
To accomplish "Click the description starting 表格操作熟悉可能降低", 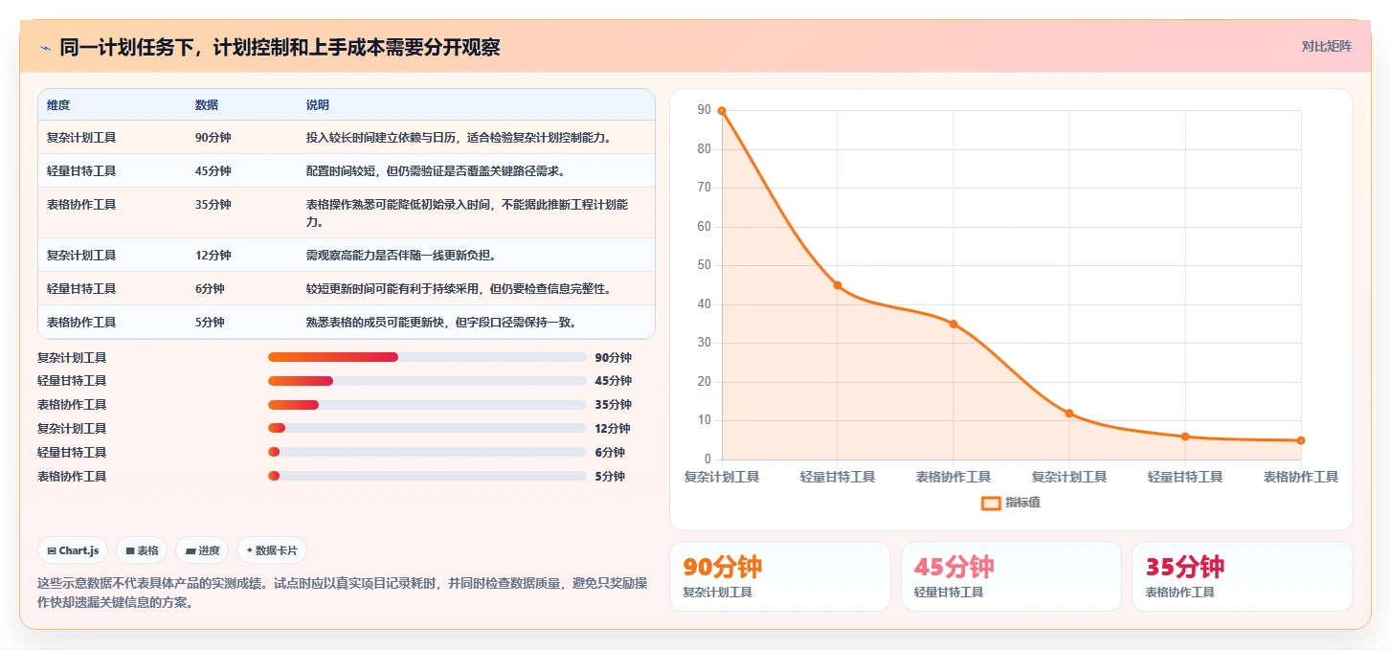I will (467, 213).
